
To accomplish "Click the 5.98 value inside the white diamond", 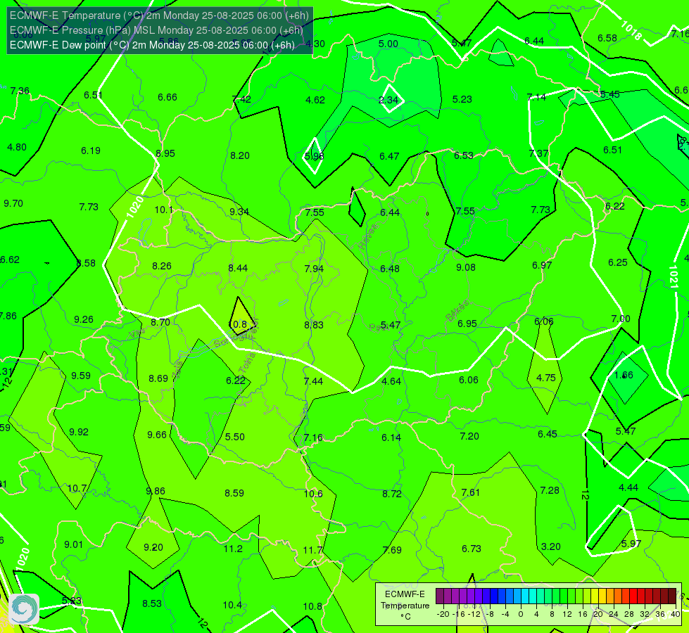I will pyautogui.click(x=314, y=156).
